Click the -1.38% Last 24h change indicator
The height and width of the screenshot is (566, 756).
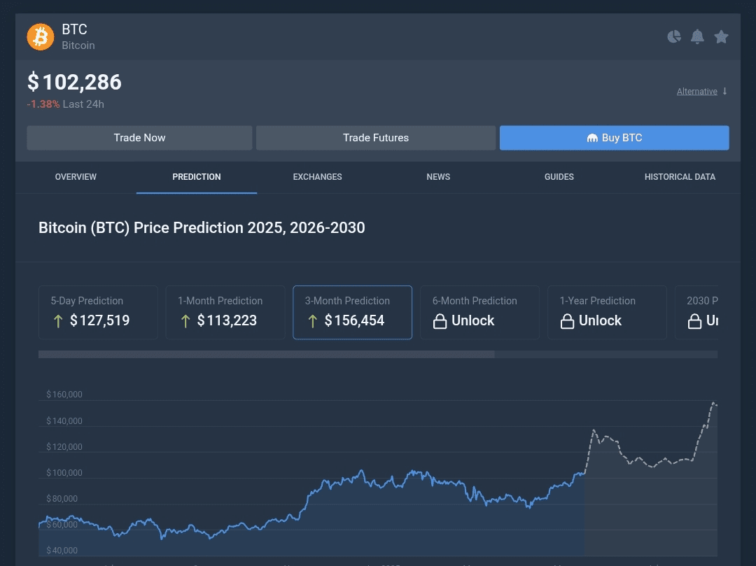tap(66, 104)
